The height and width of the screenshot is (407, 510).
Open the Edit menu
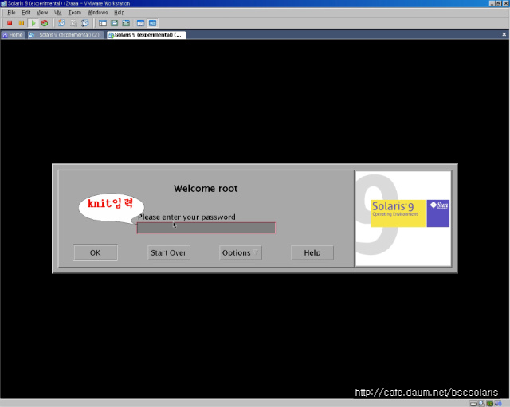26,13
